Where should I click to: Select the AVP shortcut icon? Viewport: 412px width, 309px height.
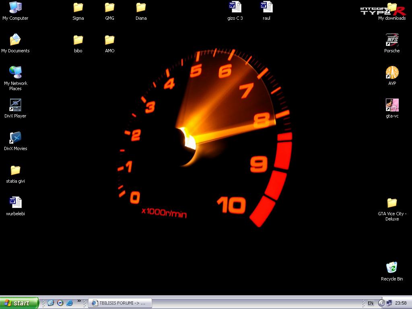tap(392, 73)
